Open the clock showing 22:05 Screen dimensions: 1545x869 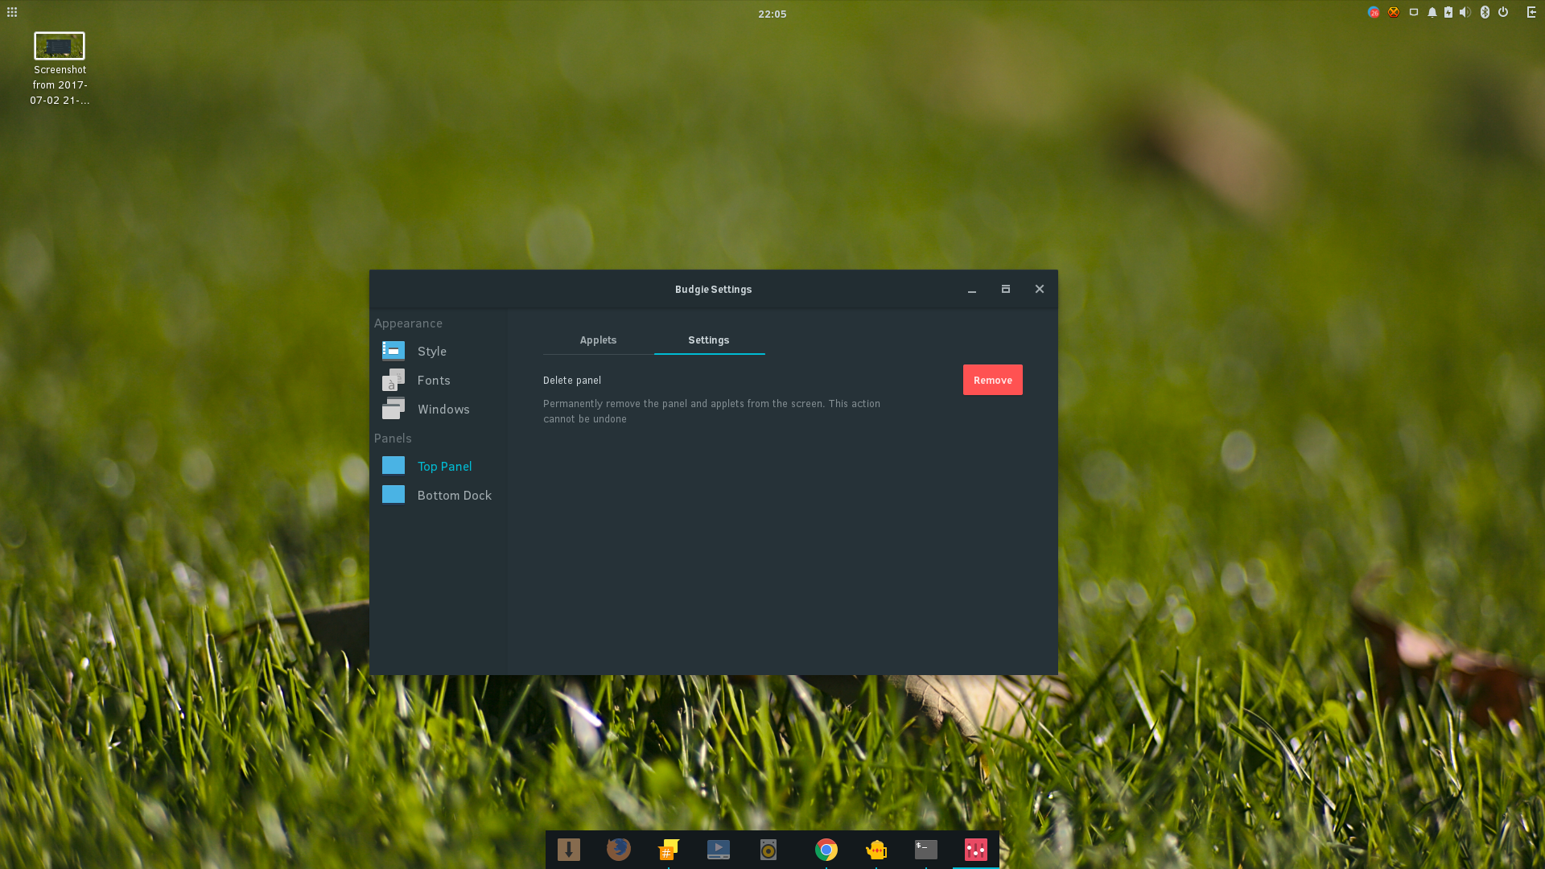[x=772, y=14]
